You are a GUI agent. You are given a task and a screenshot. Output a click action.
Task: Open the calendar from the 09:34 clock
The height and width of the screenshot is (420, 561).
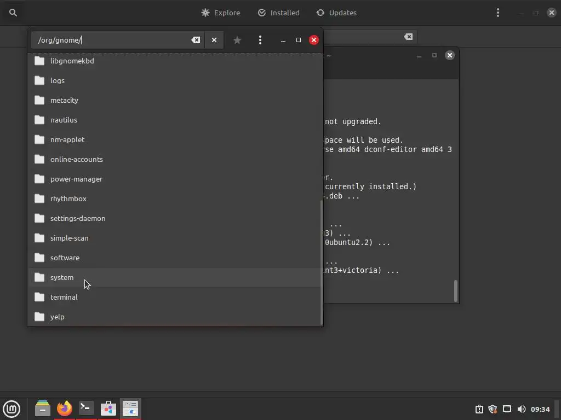pyautogui.click(x=540, y=409)
